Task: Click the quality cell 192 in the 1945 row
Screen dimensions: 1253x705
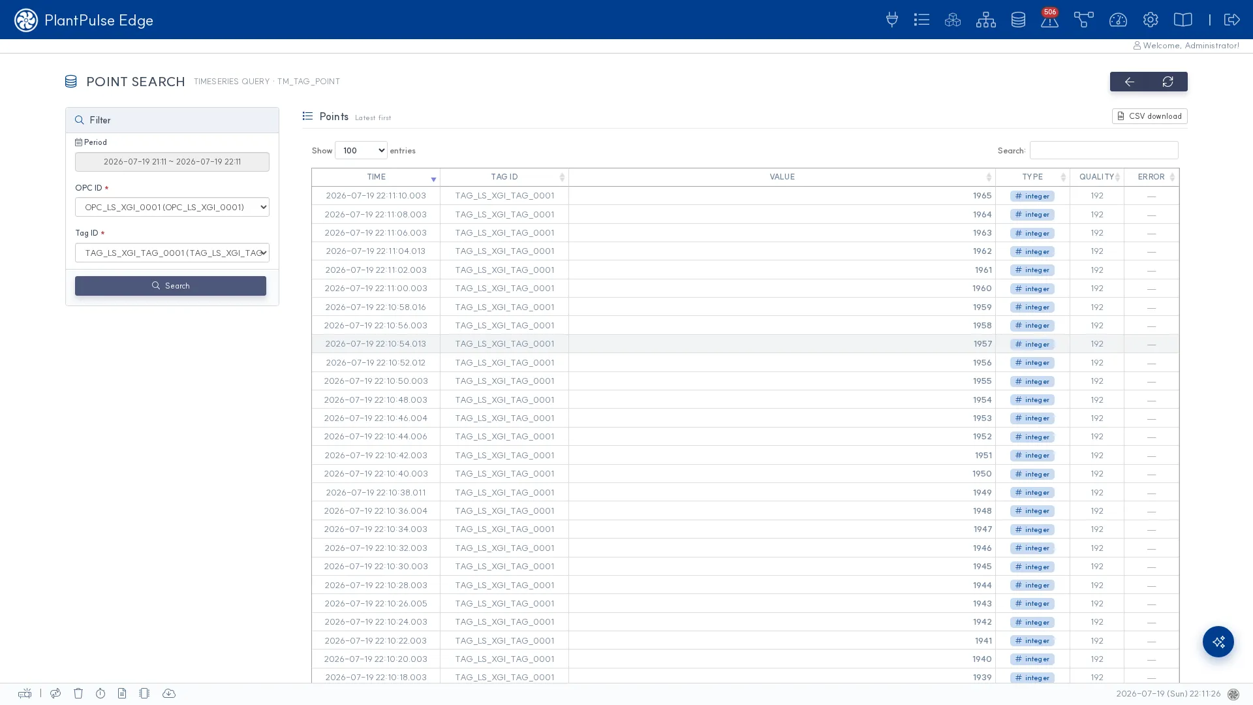Action: (x=1096, y=567)
